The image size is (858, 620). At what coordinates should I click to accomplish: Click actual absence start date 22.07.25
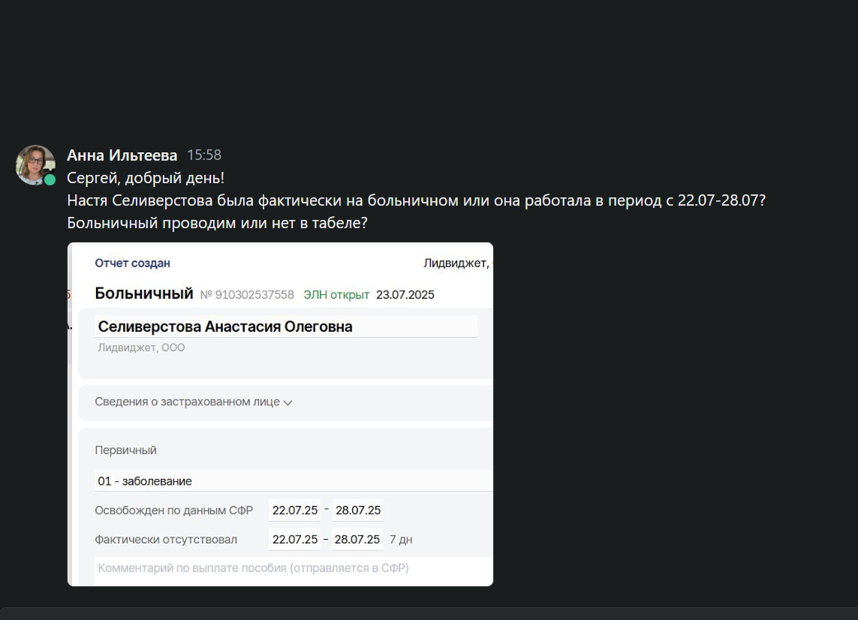point(295,539)
